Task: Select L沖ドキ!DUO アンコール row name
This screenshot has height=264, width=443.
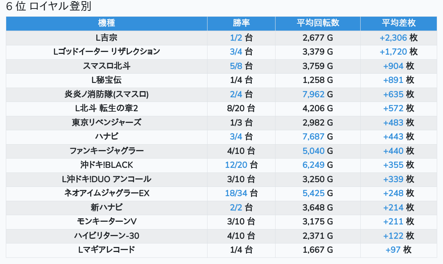Action: click(106, 179)
